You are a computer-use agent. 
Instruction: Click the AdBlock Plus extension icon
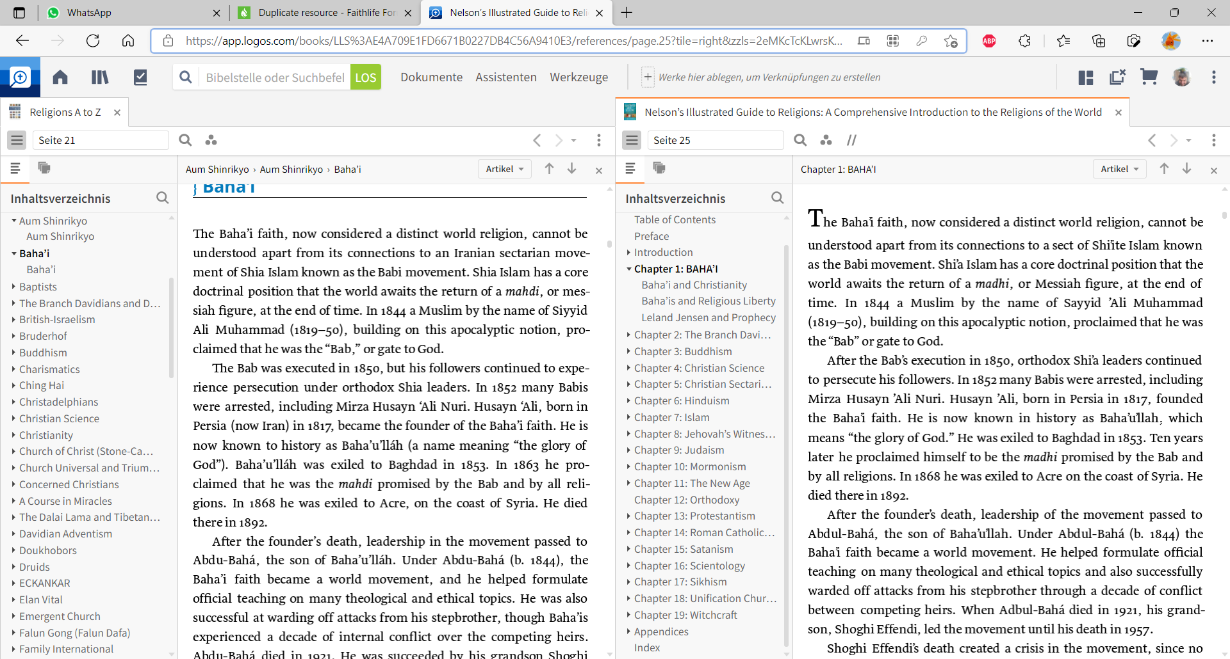pos(989,41)
